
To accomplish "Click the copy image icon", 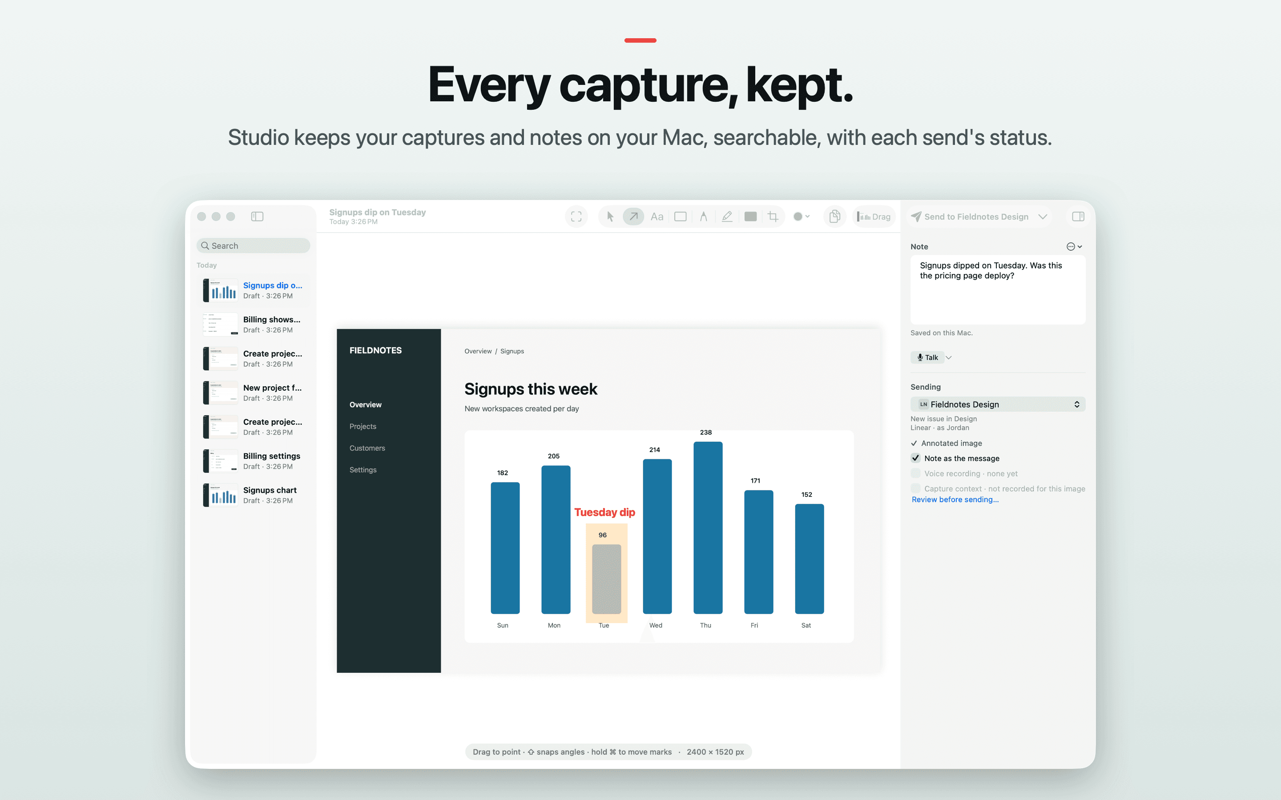I will pos(834,216).
